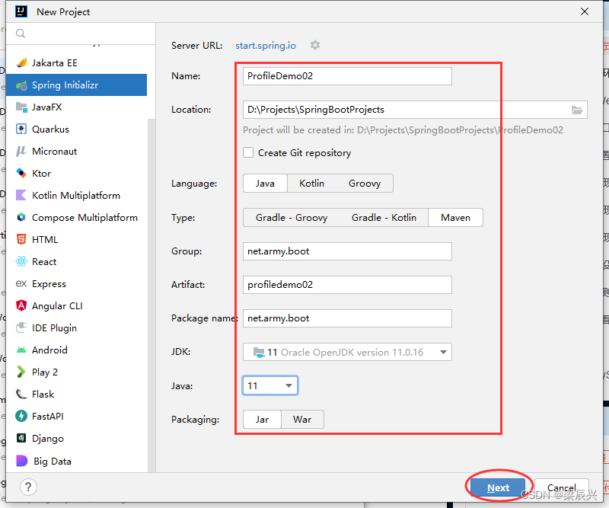The height and width of the screenshot is (508, 609).
Task: Click the Artifact field
Action: (347, 285)
